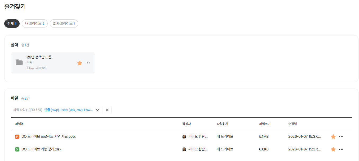Sort by the 파일크기 column header
This screenshot has height=161, width=359.
pyautogui.click(x=265, y=124)
